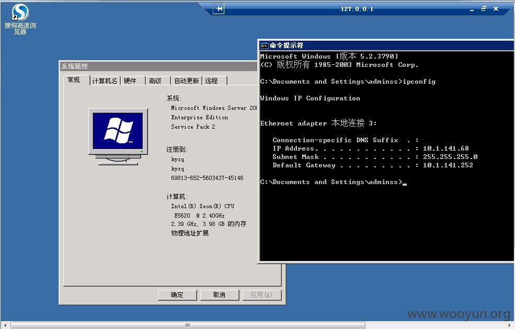Click the E5620 @ 2.40GHz text
The image size is (515, 329).
click(x=199, y=215)
